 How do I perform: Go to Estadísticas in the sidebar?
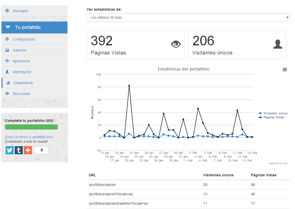pos(23,83)
